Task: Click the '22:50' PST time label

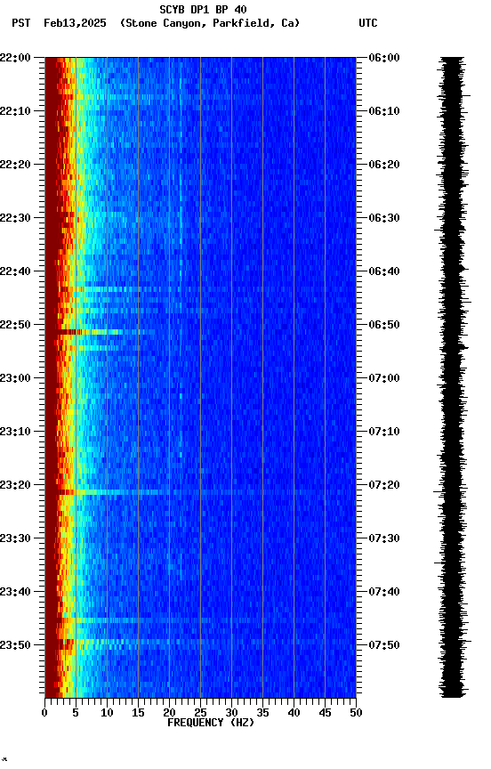Action: coord(15,325)
